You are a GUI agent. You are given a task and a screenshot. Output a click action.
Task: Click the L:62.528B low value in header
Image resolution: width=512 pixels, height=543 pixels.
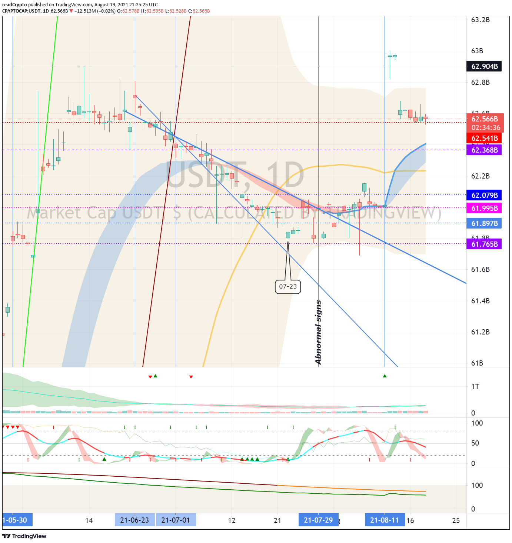click(x=176, y=11)
